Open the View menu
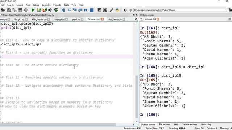 tap(74, 5)
